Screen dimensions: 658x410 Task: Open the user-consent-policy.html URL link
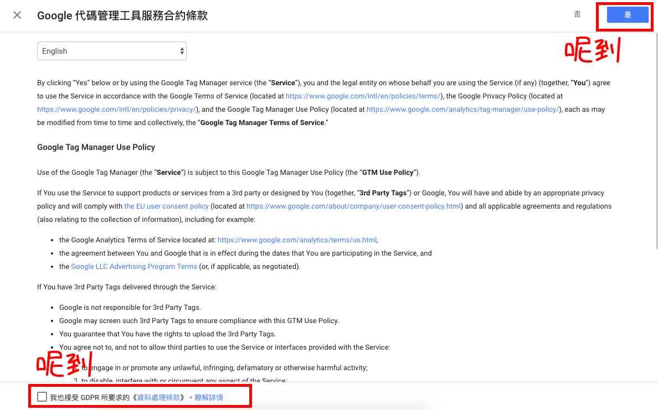pyautogui.click(x=353, y=206)
